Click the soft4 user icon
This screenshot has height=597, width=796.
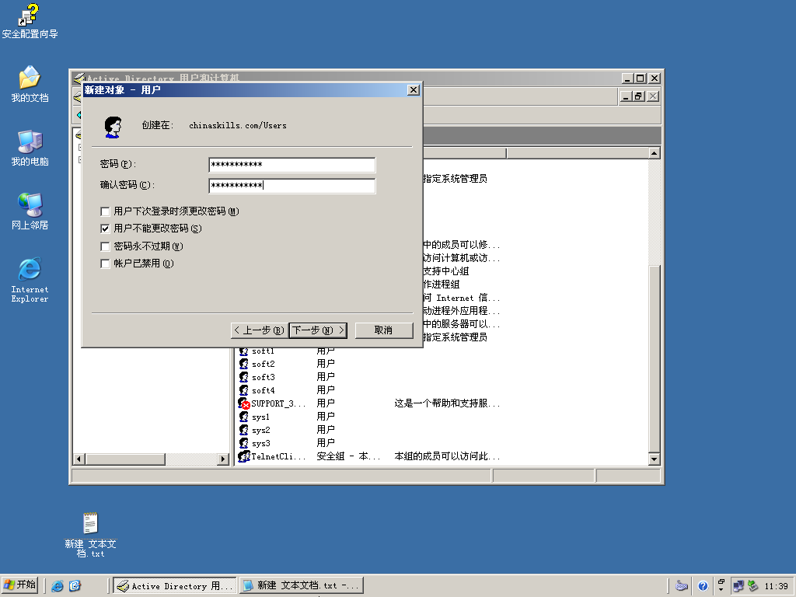243,390
